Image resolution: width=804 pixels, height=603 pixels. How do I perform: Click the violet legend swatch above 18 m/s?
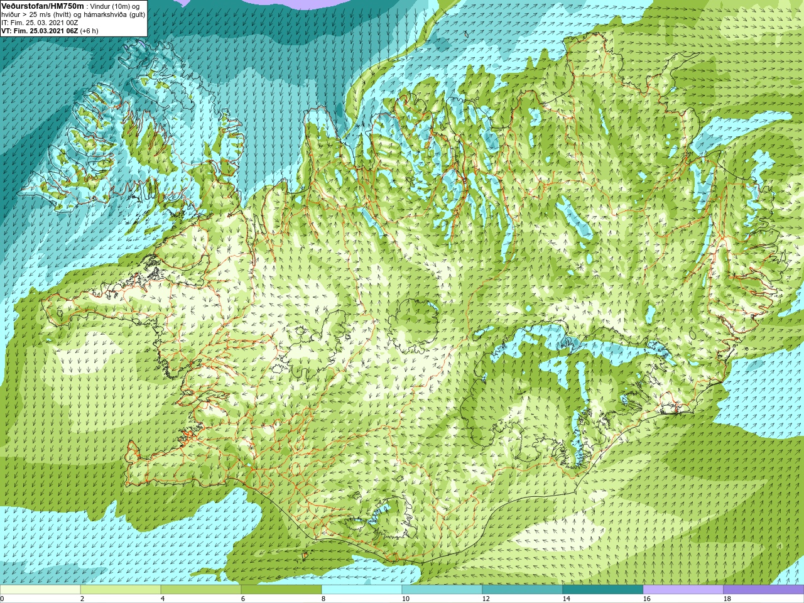pos(764,590)
